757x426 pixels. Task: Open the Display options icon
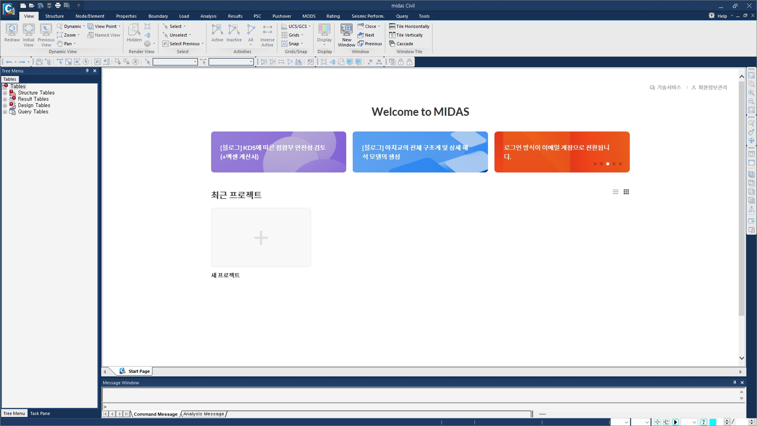[324, 35]
